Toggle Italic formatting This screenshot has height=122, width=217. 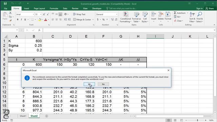point(21,20)
